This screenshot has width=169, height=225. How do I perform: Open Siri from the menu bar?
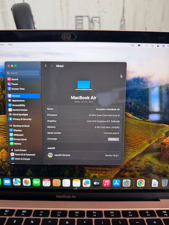click(164, 46)
